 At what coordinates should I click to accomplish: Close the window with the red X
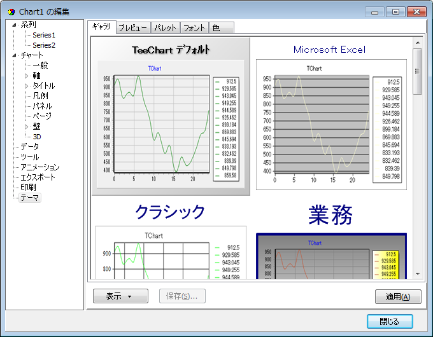pyautogui.click(x=416, y=12)
